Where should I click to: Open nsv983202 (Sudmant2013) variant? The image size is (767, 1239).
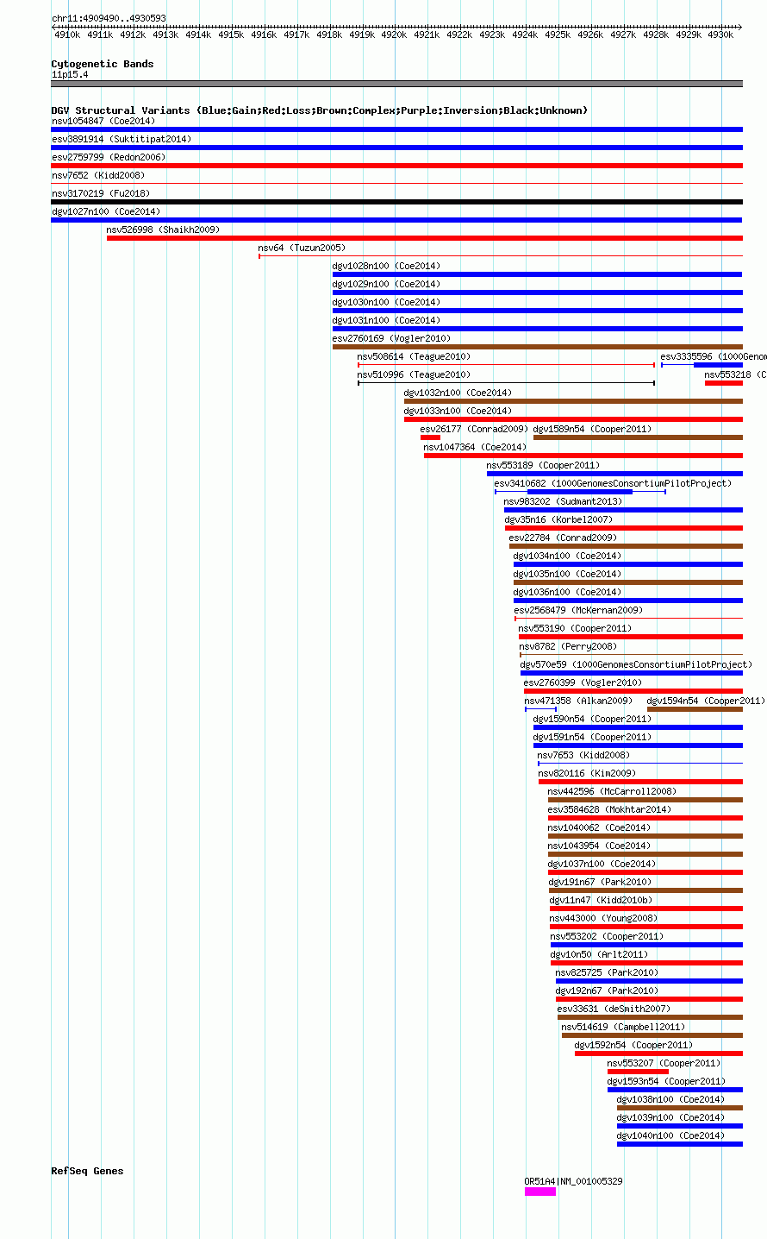point(563,501)
